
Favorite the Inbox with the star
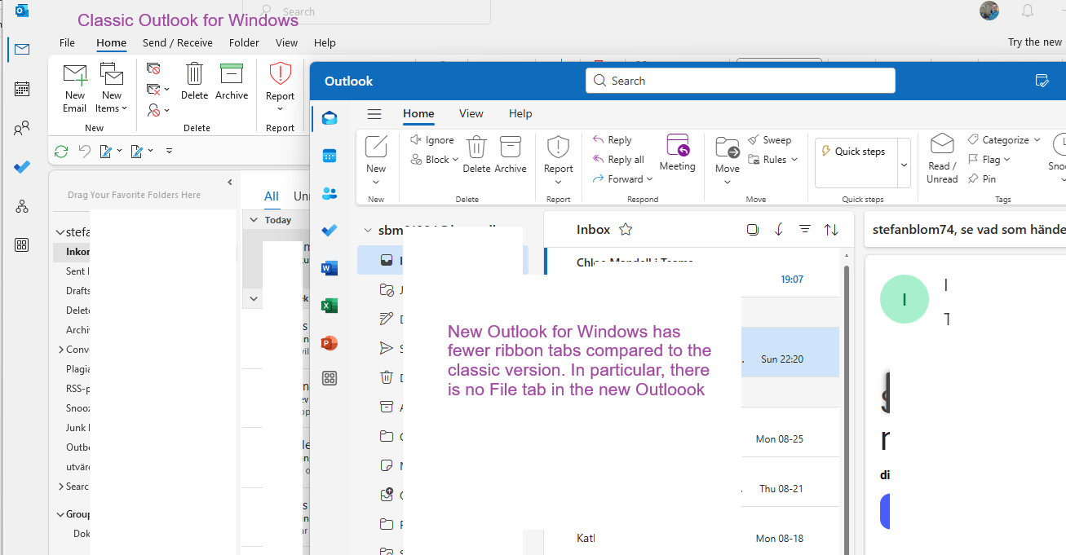pos(625,229)
